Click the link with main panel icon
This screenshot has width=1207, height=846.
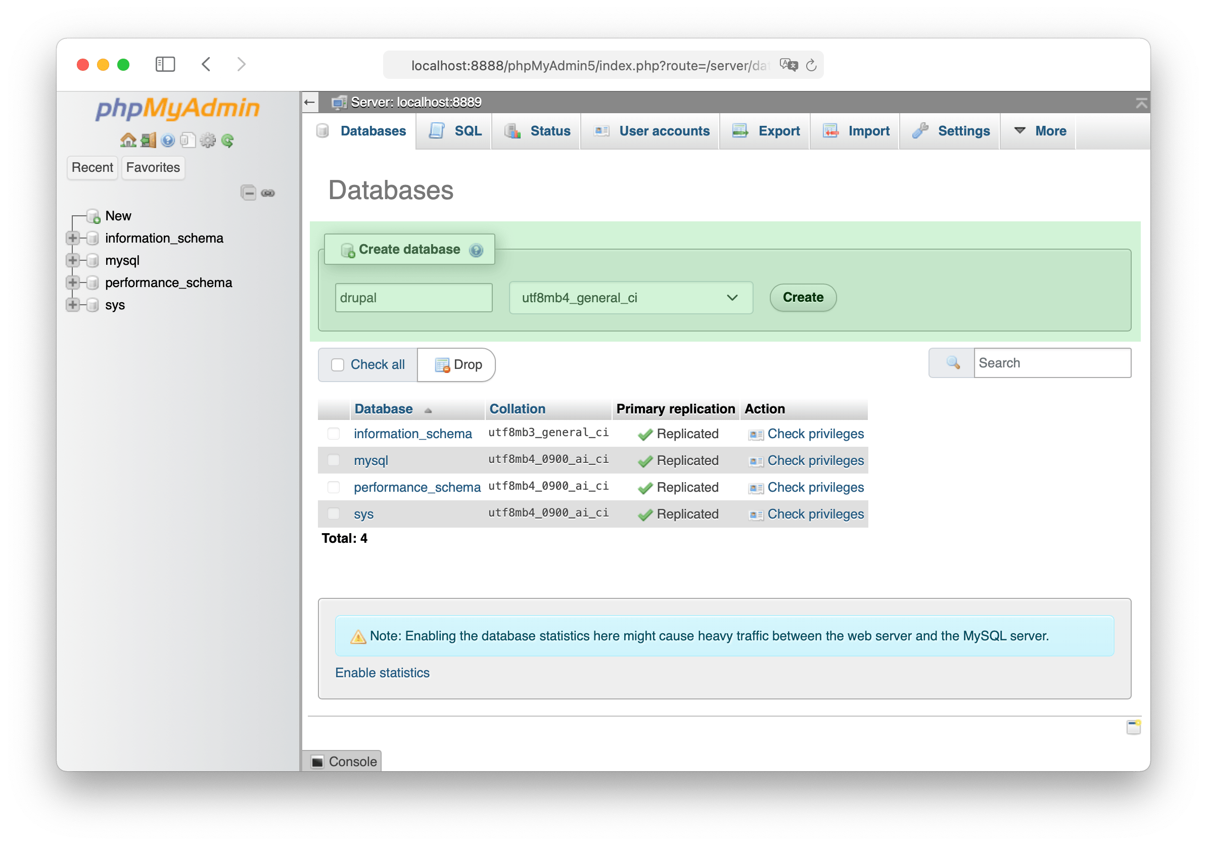click(268, 193)
